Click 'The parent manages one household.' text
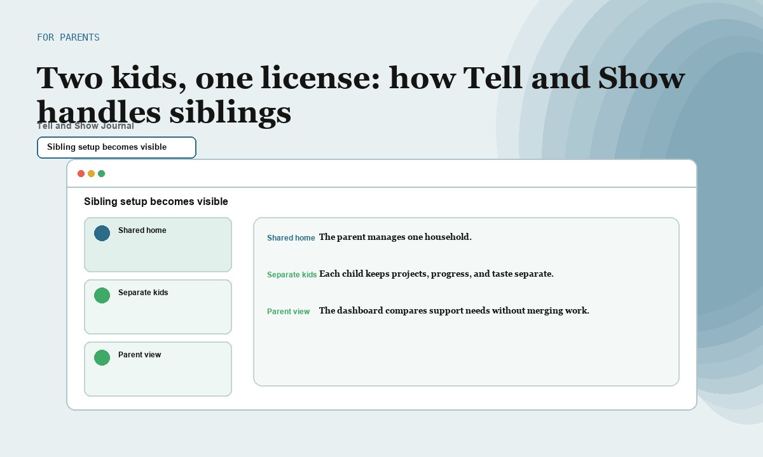763x457 pixels. click(395, 237)
